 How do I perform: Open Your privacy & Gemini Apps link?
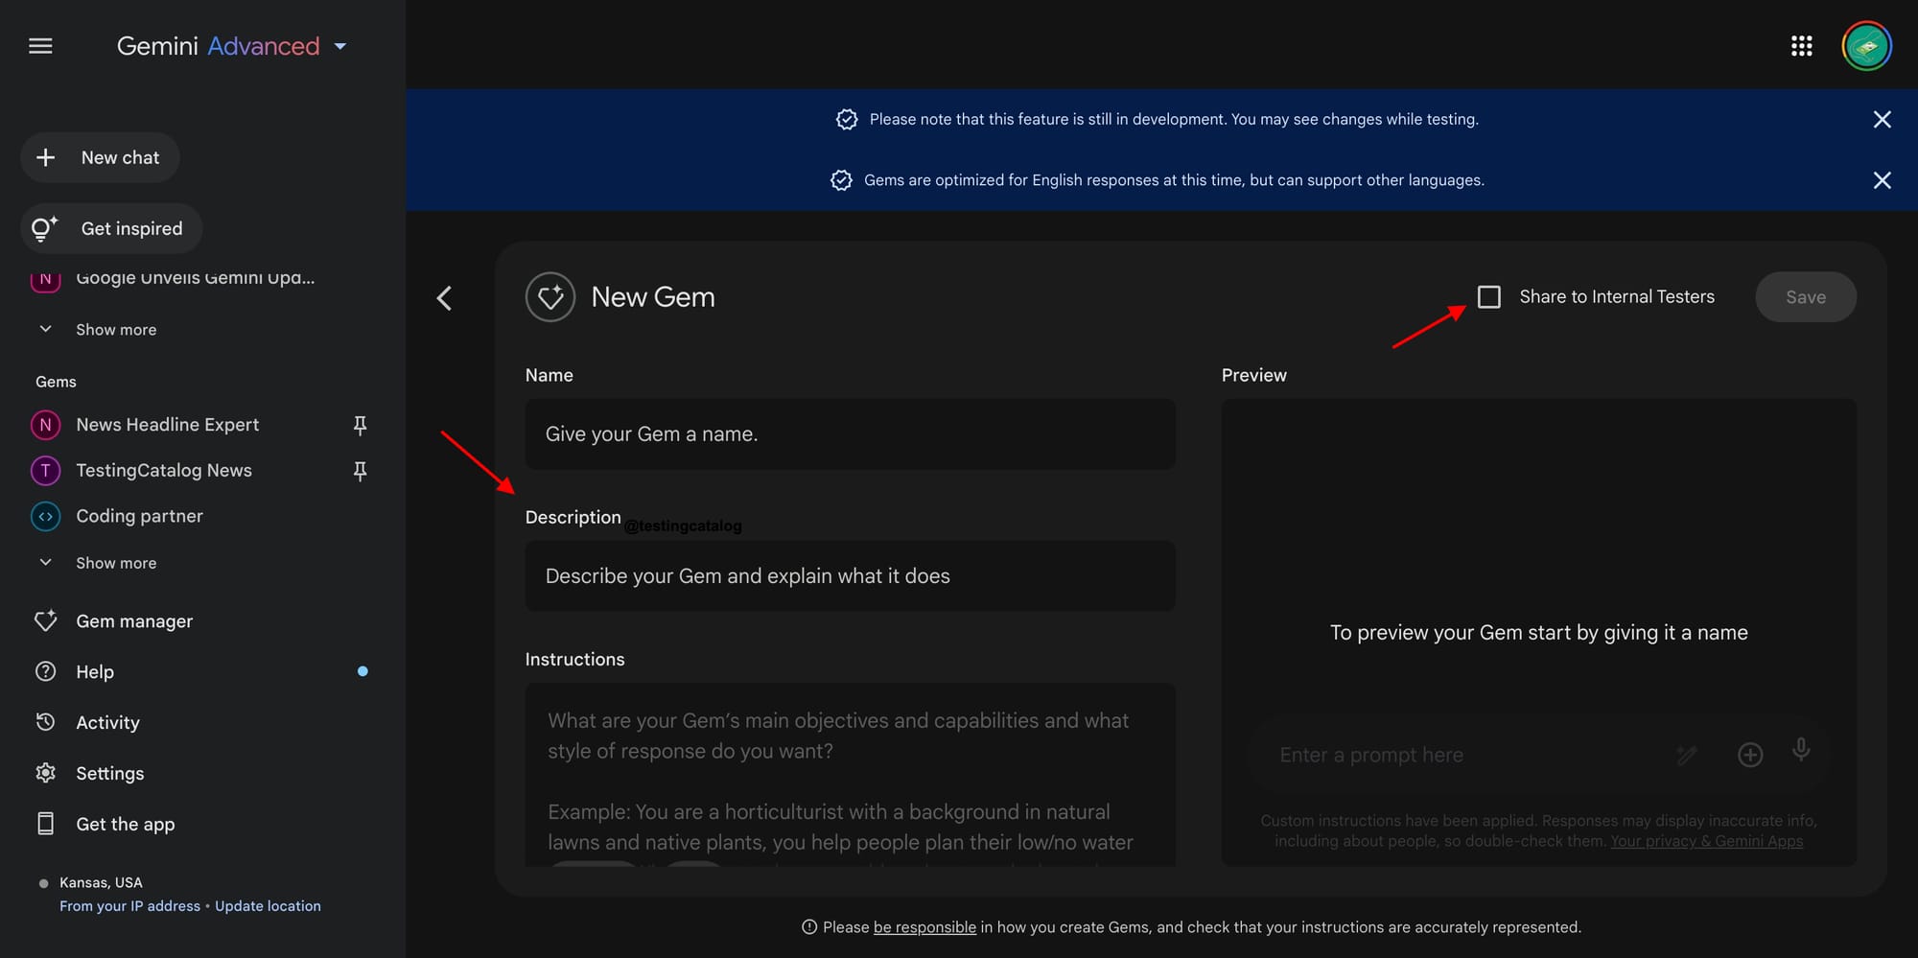click(x=1706, y=841)
